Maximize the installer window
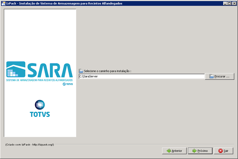Viewport: 238px width, 159px height. pyautogui.click(x=230, y=3)
